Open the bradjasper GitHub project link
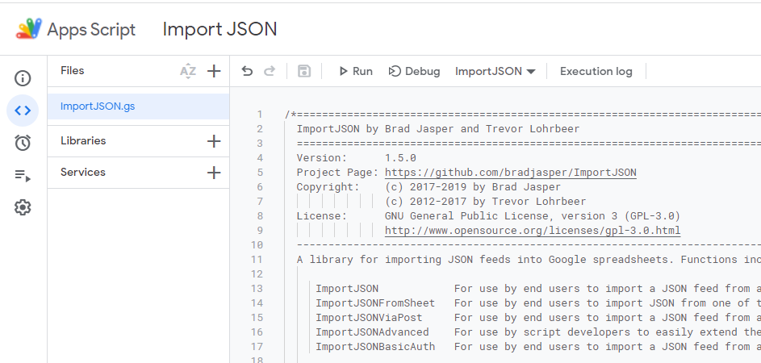 (511, 173)
